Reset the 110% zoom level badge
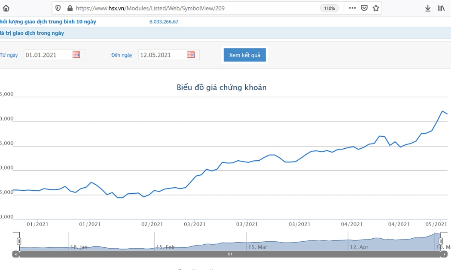Screen dimensions: 451x270 coord(329,8)
